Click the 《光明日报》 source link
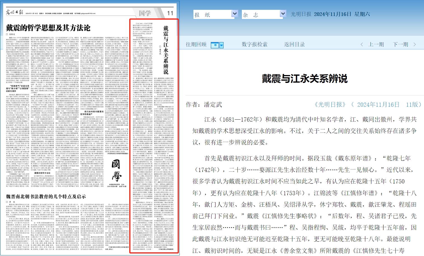Viewport: 424px width, 256px height. [330, 105]
